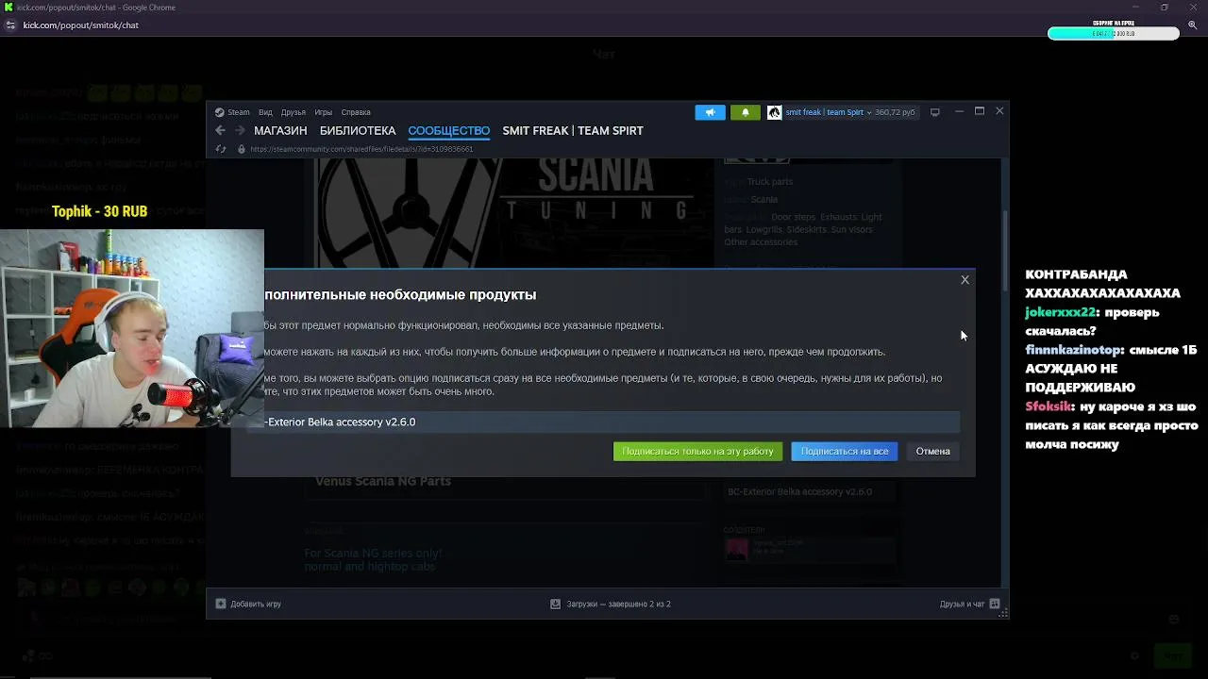The height and width of the screenshot is (679, 1208).
Task: Click friends and chat icon
Action: click(995, 604)
